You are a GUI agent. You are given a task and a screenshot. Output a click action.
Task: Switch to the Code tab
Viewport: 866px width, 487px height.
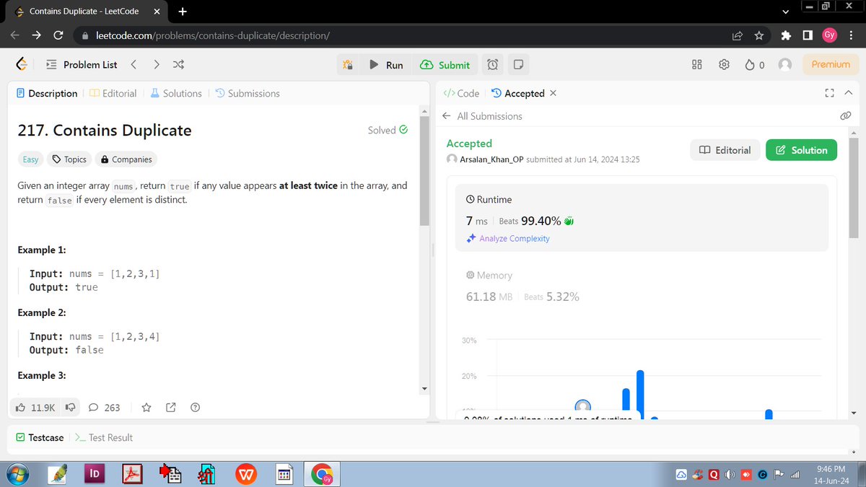[x=460, y=93]
